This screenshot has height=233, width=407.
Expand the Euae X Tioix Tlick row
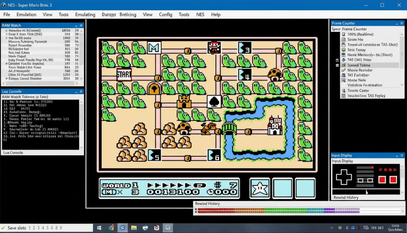(x=6, y=34)
